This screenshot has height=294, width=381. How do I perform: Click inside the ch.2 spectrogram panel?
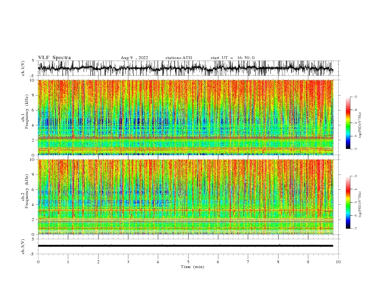click(x=185, y=197)
